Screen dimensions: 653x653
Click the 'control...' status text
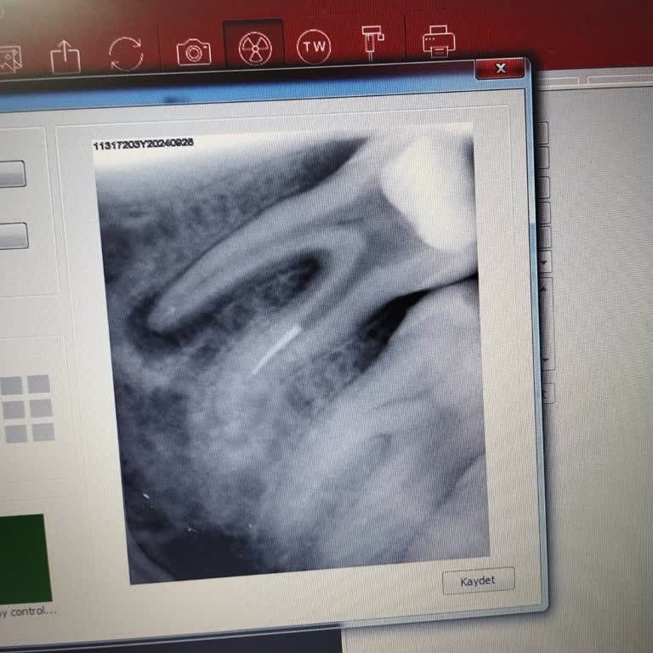pyautogui.click(x=33, y=612)
